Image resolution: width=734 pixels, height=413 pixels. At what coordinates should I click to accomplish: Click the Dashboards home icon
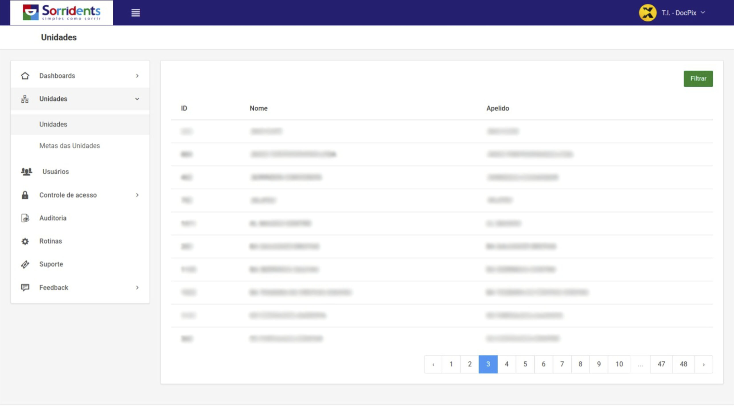(x=25, y=76)
